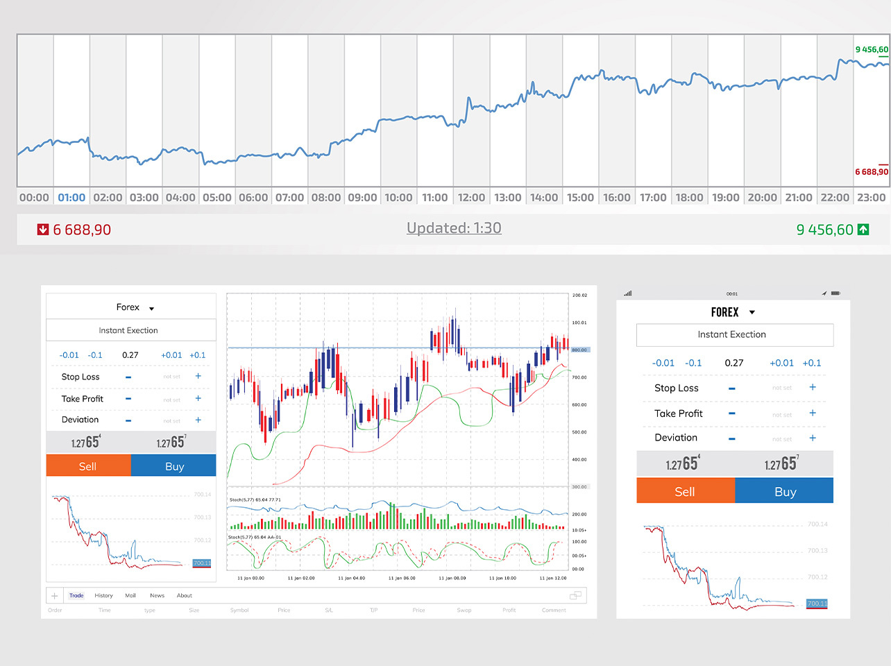
Task: Click the minus icon for Stop Loss on mobile
Action: point(731,388)
